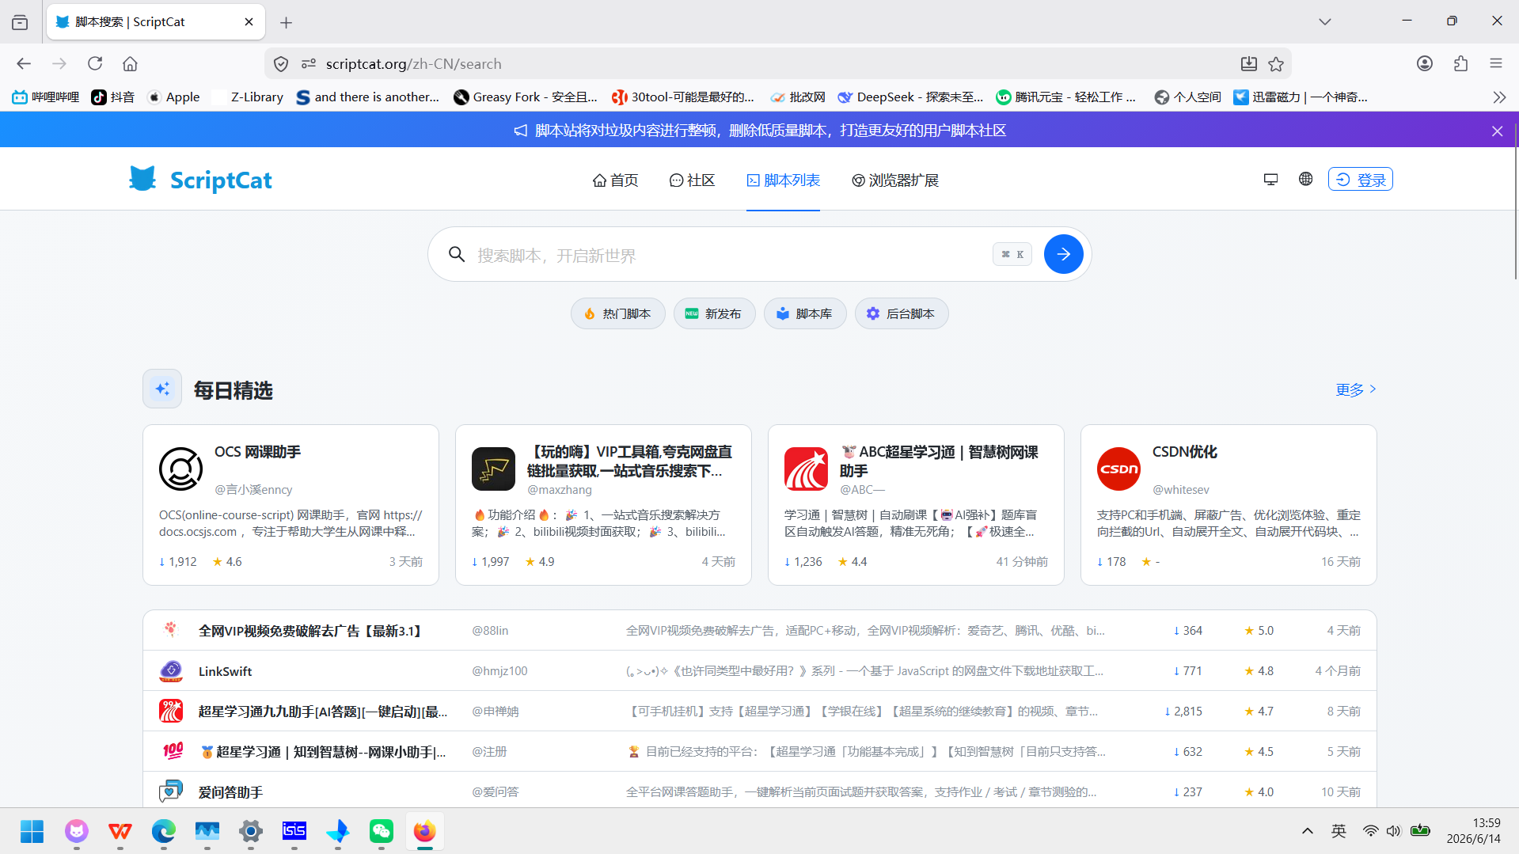The width and height of the screenshot is (1519, 854).
Task: Open 全网VIP视频免费破解去广告 script
Action: coord(312,631)
